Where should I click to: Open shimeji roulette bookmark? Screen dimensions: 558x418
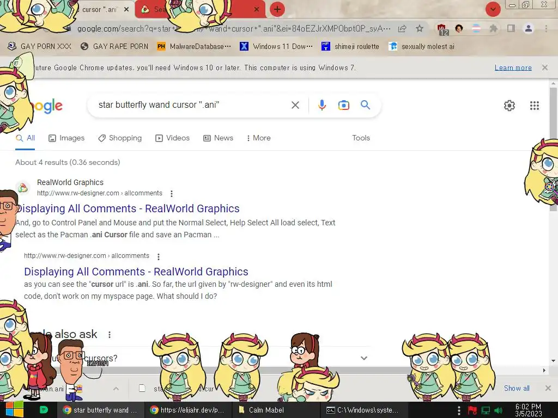point(350,46)
